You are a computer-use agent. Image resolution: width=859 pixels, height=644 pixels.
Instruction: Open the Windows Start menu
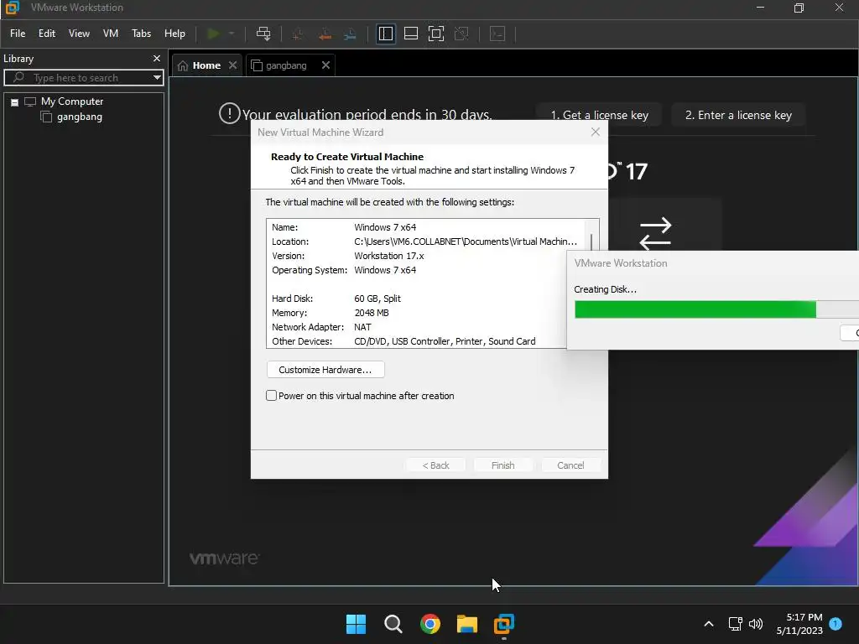tap(356, 624)
